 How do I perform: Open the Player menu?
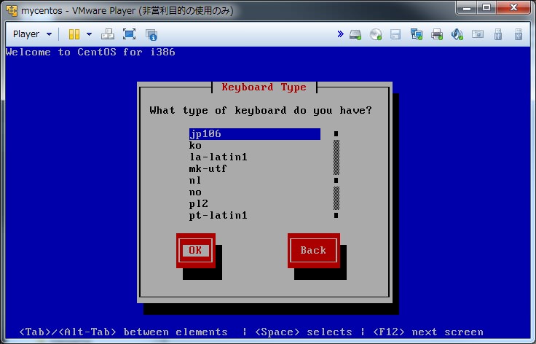pos(32,34)
